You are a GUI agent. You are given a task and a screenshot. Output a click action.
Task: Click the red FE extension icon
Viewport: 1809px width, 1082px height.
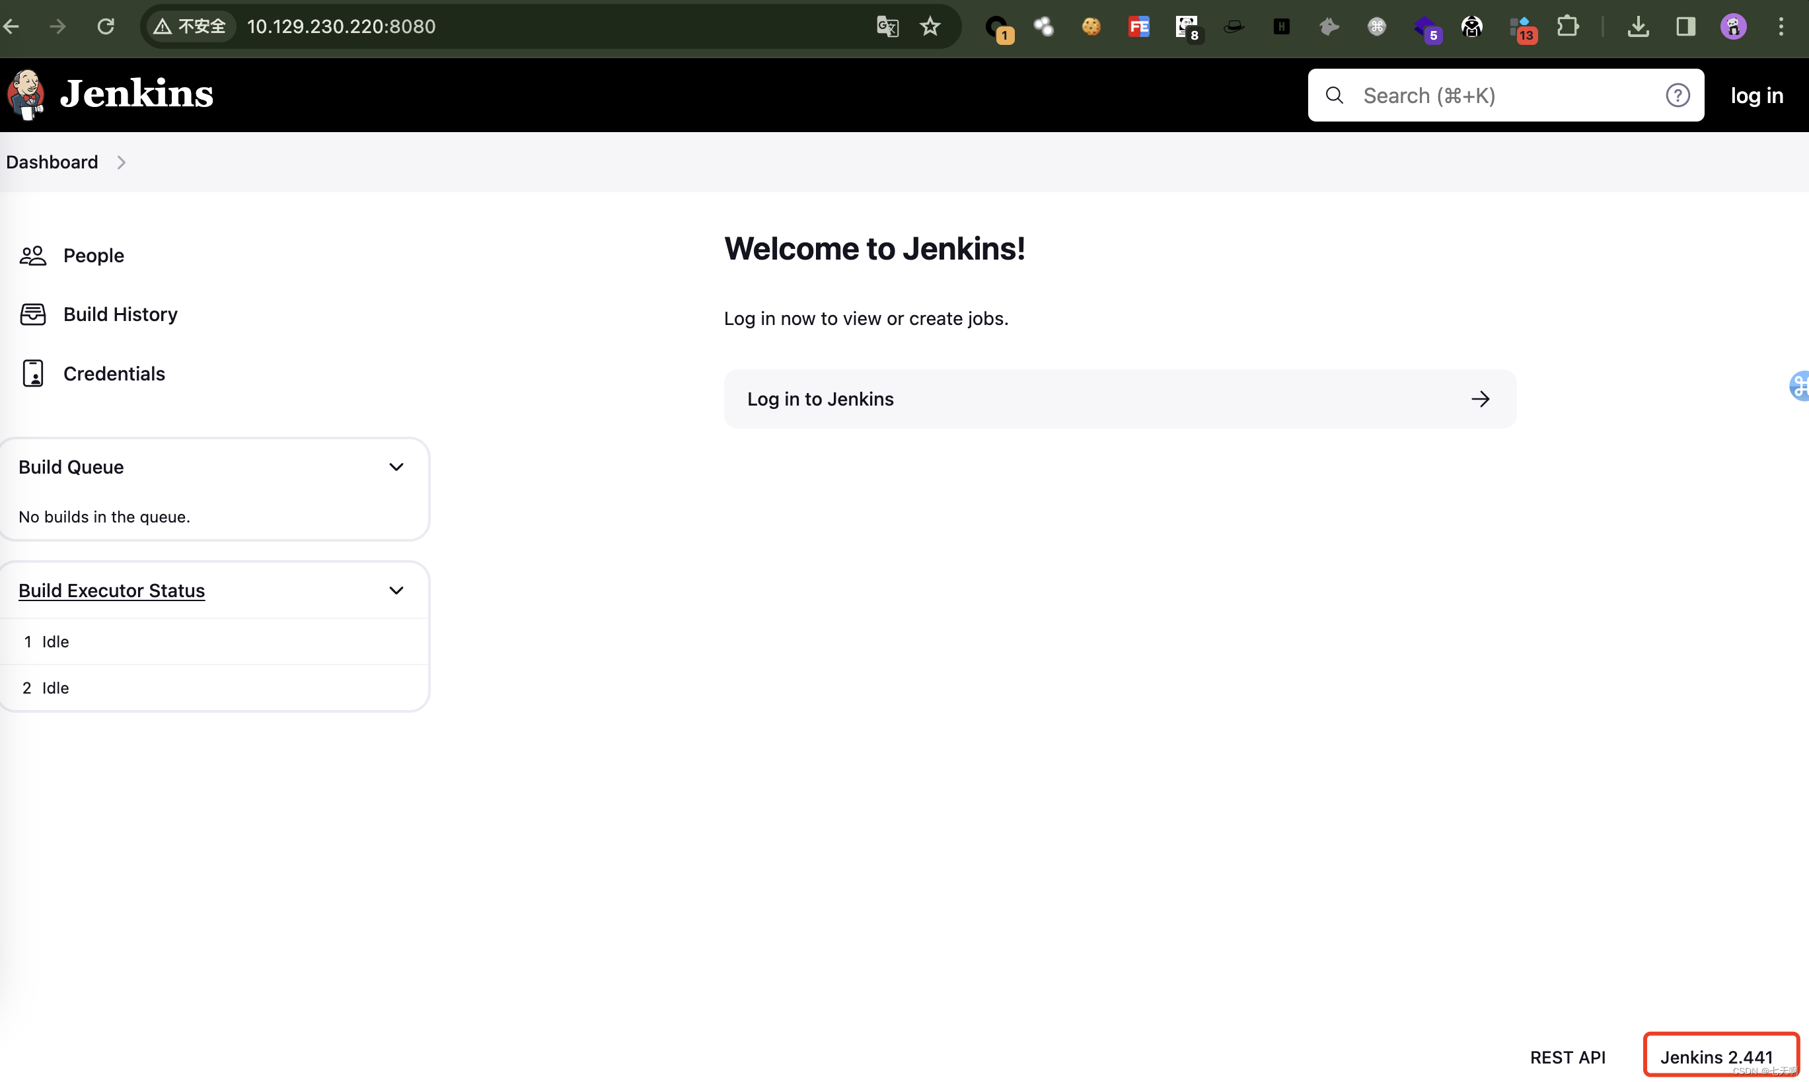pyautogui.click(x=1138, y=27)
